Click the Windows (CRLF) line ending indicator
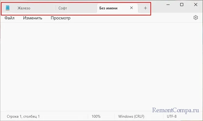The width and height of the screenshot is (203, 121). pos(131,116)
